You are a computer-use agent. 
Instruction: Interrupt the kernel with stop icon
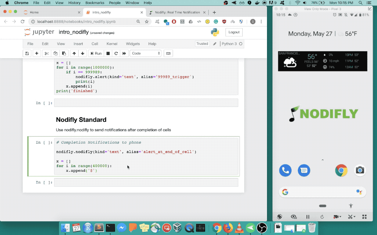(108, 53)
